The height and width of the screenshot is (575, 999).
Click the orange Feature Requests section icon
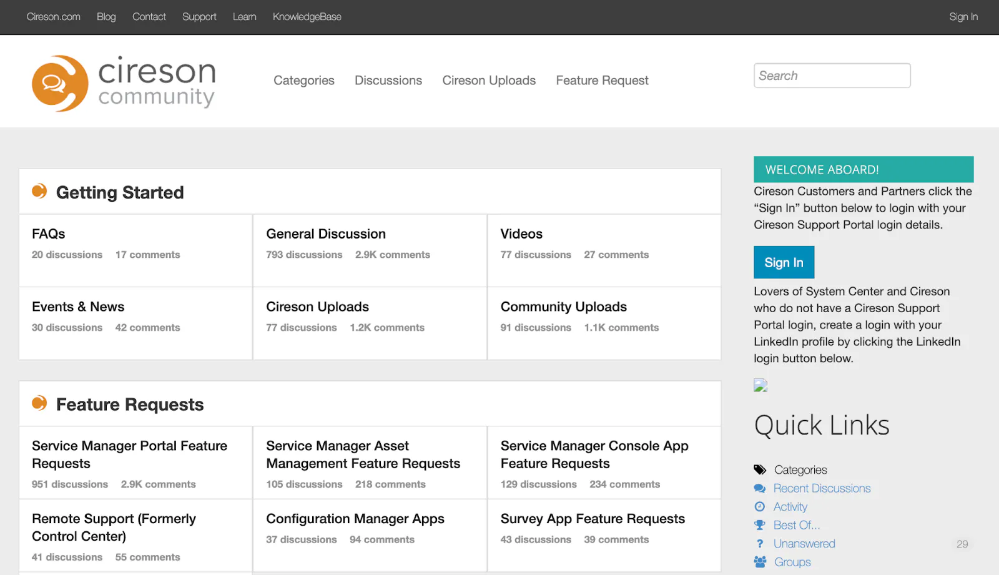pos(39,403)
